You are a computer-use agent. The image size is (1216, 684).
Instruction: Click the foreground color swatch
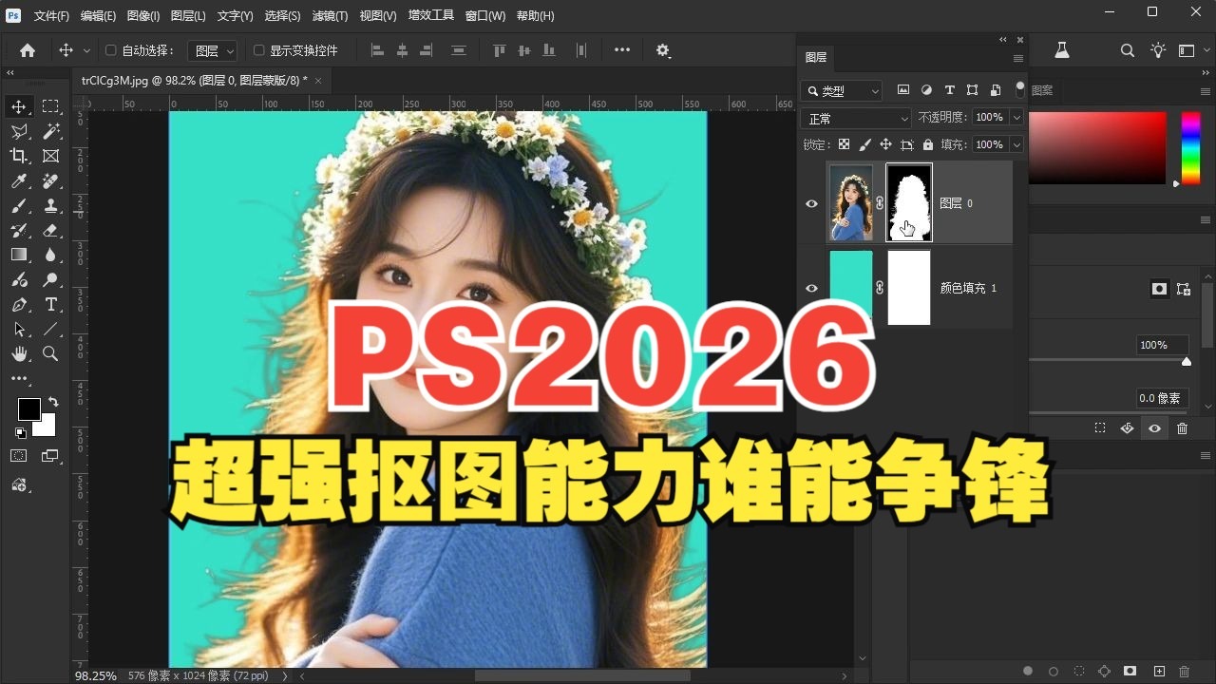(28, 407)
